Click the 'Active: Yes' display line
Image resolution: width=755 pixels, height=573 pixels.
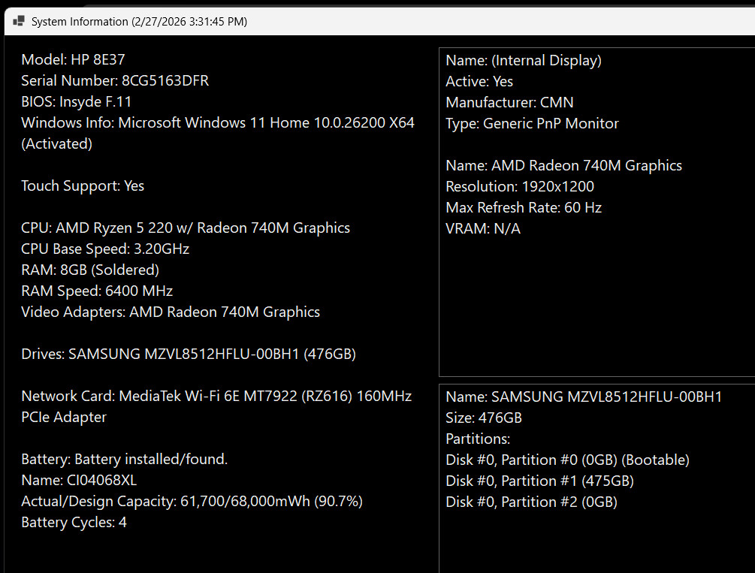[479, 81]
